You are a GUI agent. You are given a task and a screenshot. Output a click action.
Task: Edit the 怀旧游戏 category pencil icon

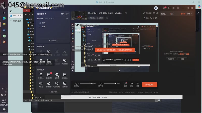(x=107, y=18)
